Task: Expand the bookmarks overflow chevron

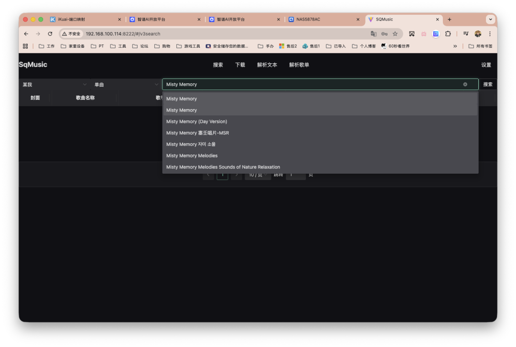Action: point(456,46)
